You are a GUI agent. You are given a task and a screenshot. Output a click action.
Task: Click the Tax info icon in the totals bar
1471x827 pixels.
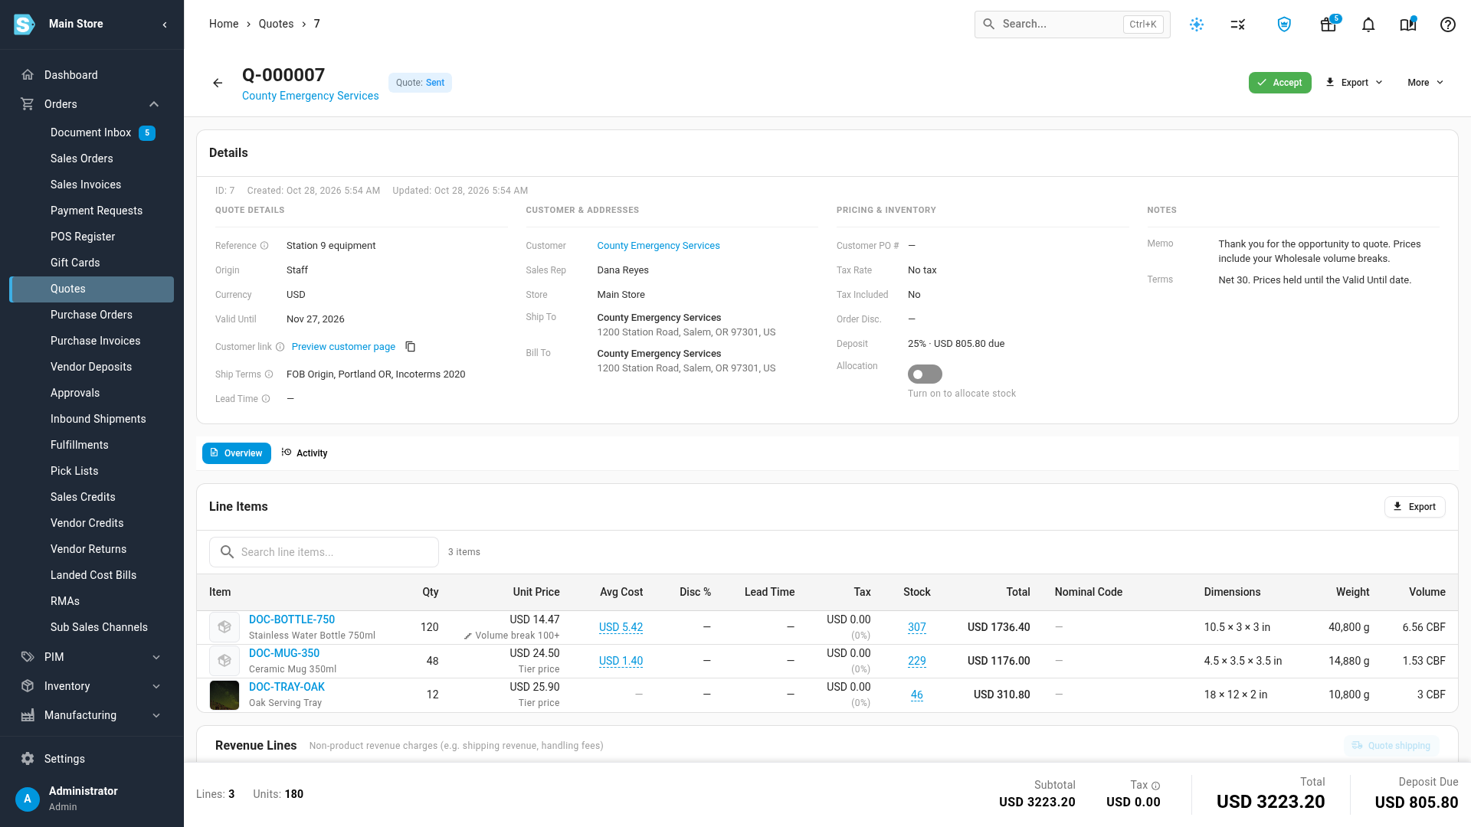tap(1156, 786)
